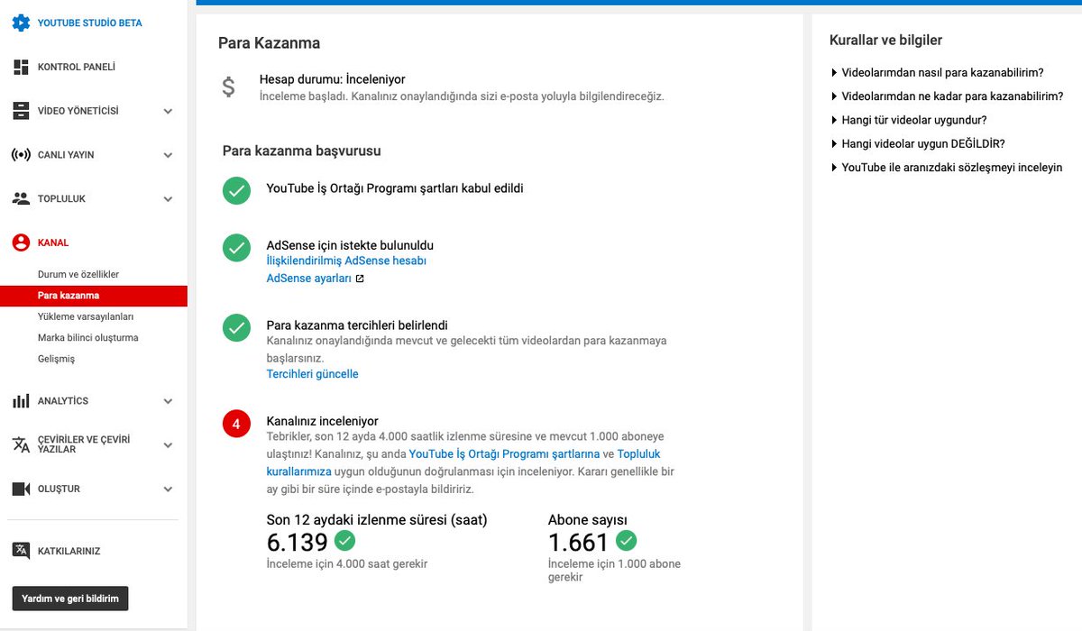
Task: Click the Analytics bar chart icon
Action: pyautogui.click(x=21, y=401)
